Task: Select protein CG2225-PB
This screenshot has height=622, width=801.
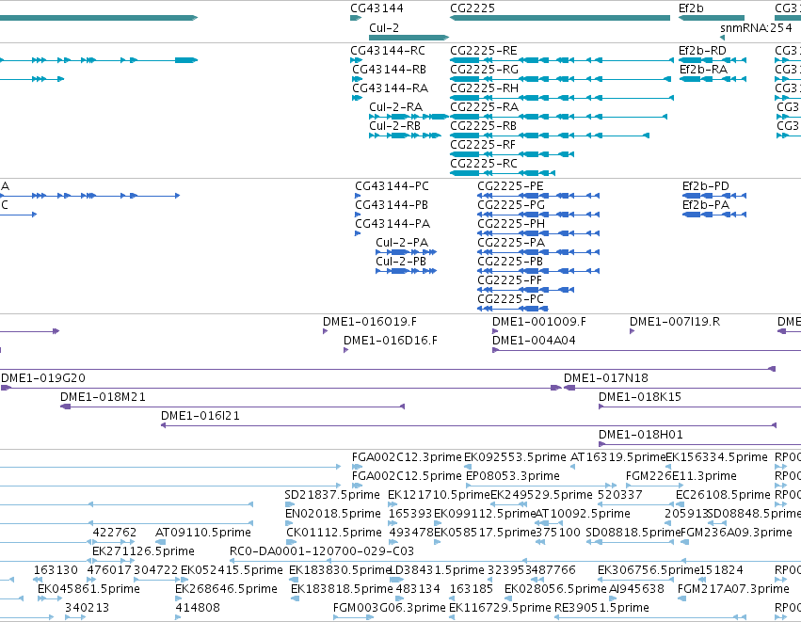Action: (x=510, y=262)
